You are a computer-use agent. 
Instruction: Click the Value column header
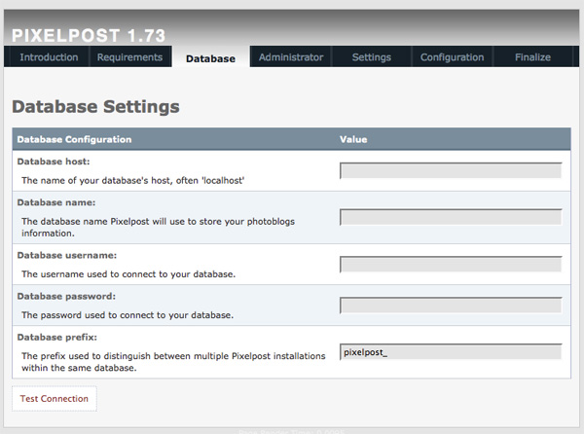(353, 139)
